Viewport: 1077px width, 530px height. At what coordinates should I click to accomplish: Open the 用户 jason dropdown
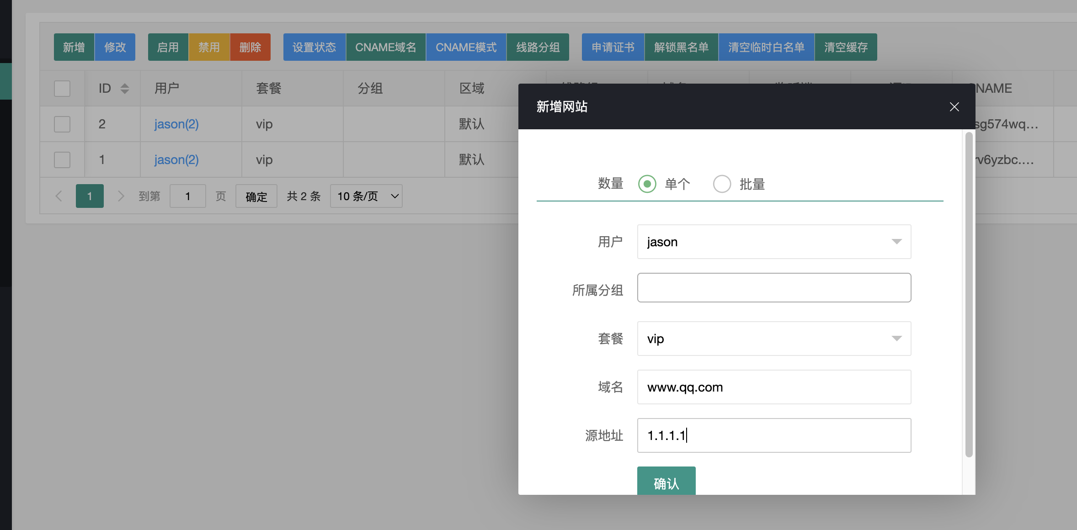[x=773, y=242]
